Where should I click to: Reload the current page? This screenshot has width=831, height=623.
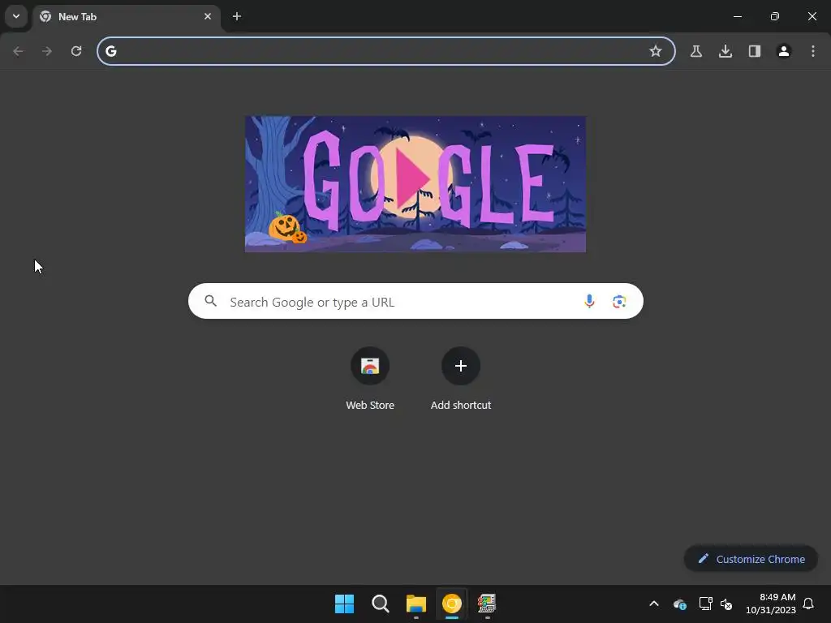pos(76,51)
